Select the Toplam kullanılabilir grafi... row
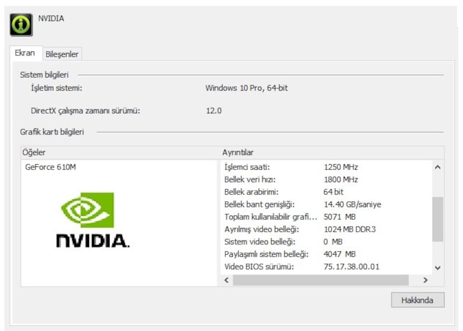Screen dimensions: 463x331 pyautogui.click(x=326, y=217)
